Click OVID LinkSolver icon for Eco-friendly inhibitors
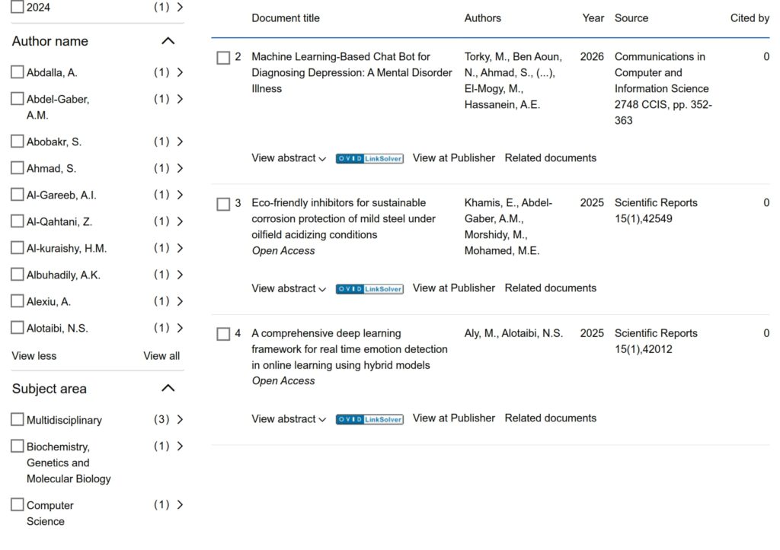Viewport: 780px width, 550px height. point(369,289)
